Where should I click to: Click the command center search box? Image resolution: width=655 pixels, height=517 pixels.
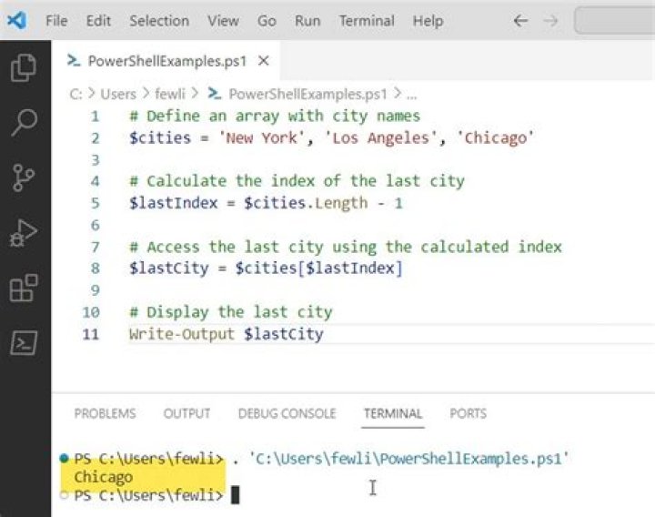click(x=614, y=20)
